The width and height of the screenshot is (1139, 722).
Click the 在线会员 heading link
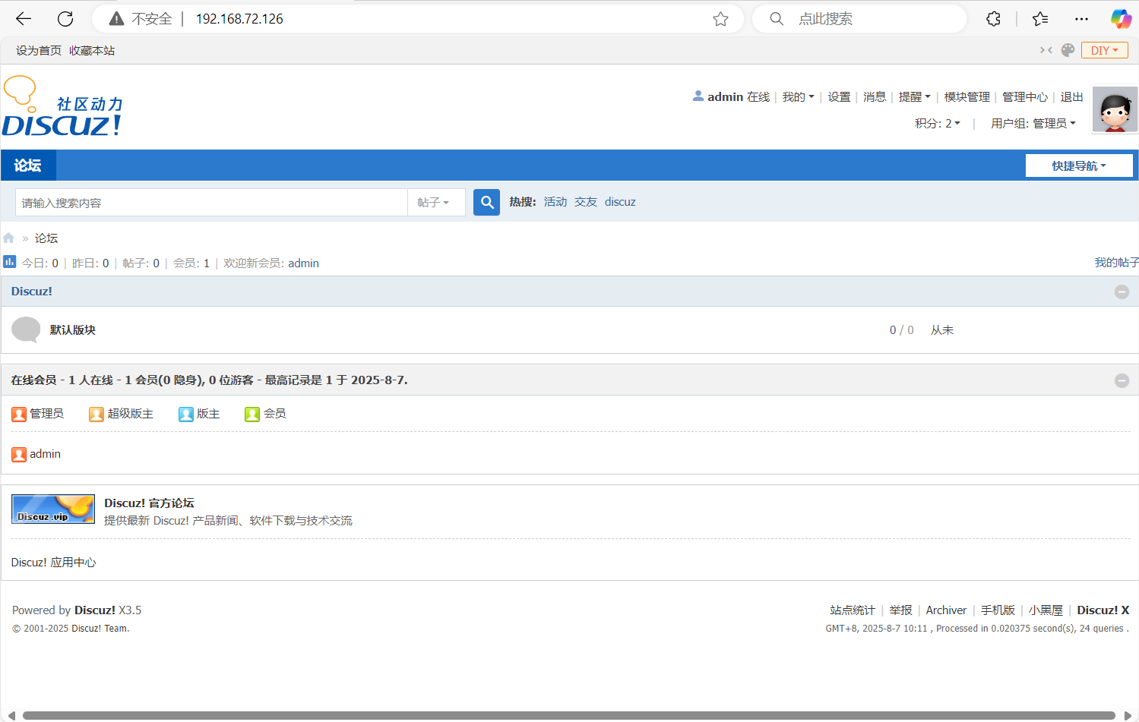[33, 380]
